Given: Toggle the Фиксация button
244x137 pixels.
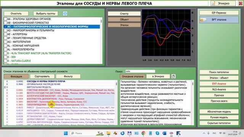Looking at the screenshot, I should (16, 76).
